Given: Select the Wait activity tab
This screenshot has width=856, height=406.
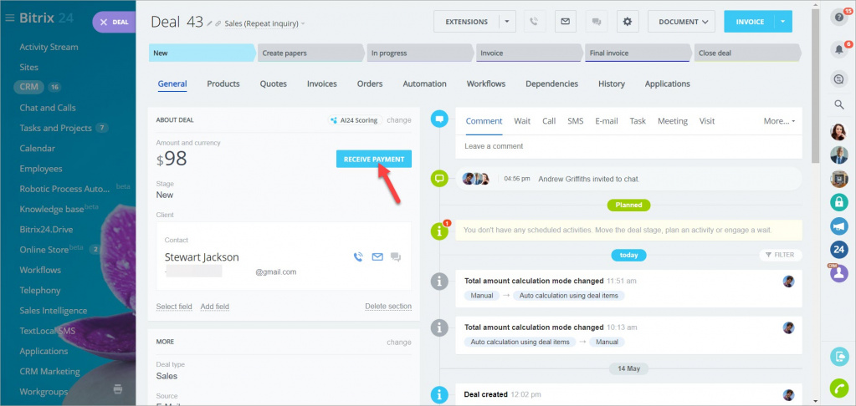Looking at the screenshot, I should 522,121.
